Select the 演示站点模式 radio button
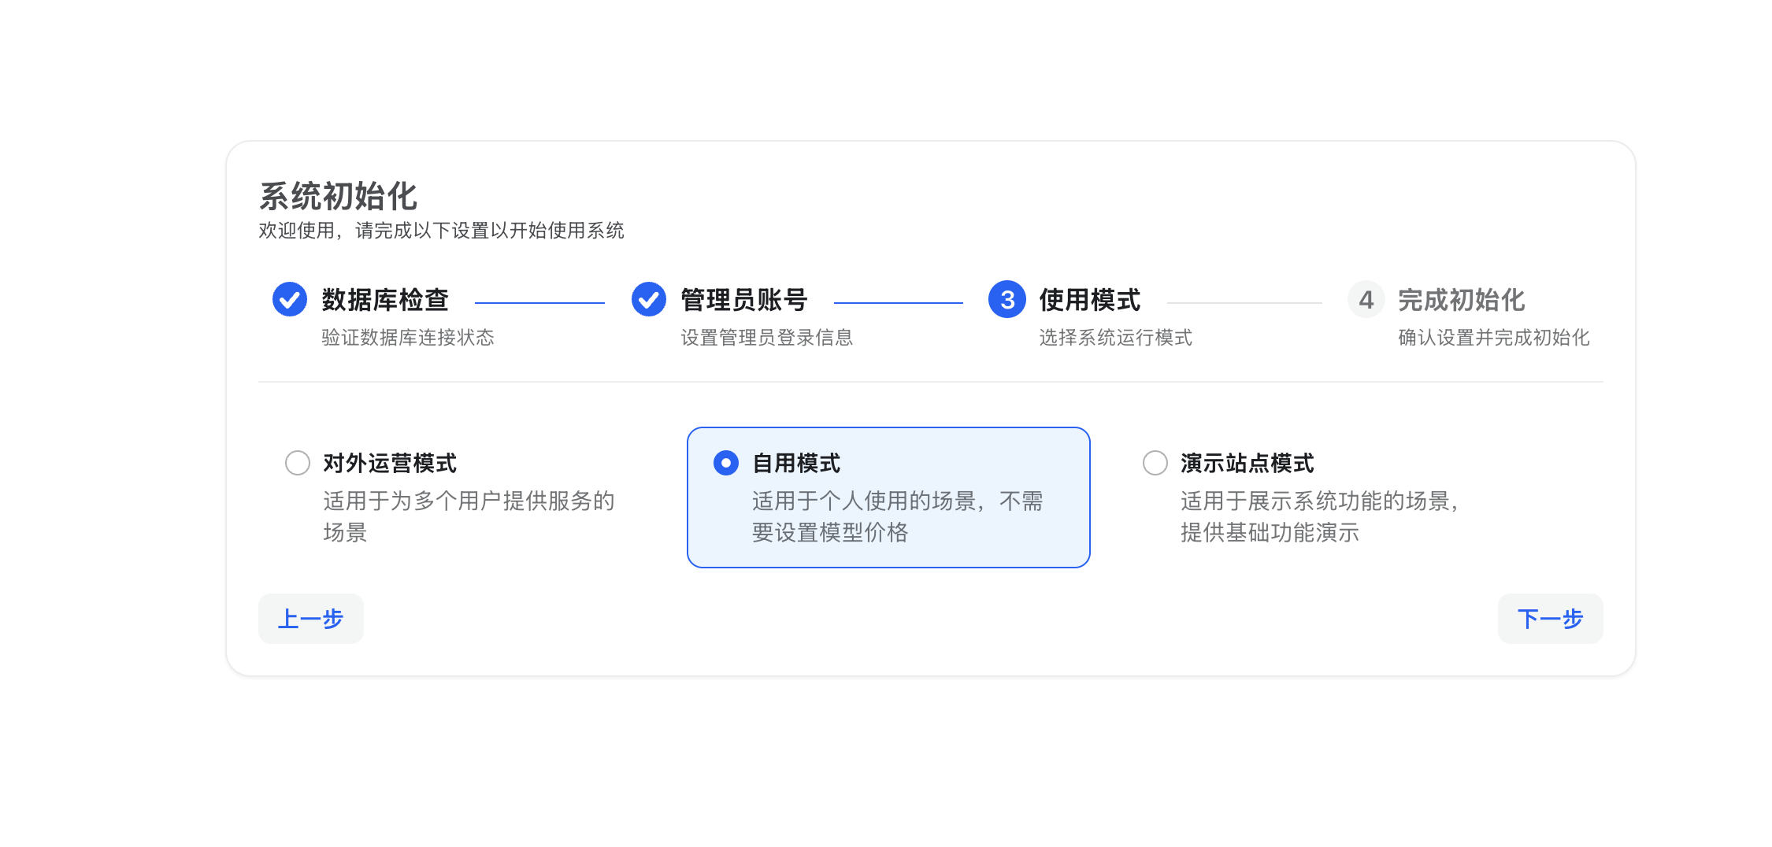This screenshot has height=847, width=1772. click(x=1155, y=463)
